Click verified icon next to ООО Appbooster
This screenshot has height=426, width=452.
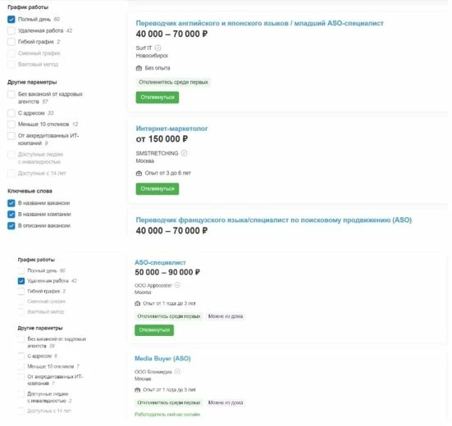click(177, 285)
